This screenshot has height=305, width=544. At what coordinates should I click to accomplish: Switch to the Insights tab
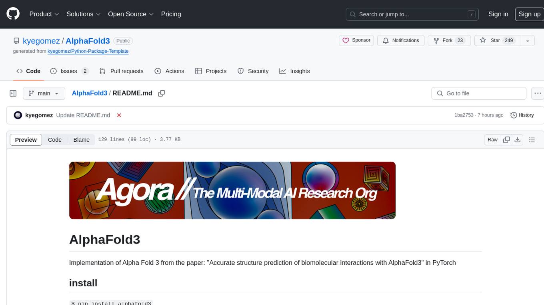[x=294, y=71]
